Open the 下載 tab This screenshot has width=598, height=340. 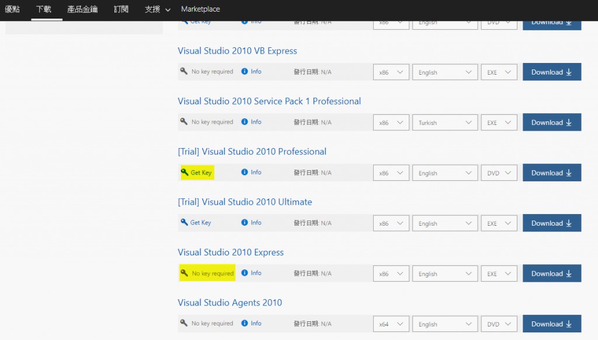[43, 9]
